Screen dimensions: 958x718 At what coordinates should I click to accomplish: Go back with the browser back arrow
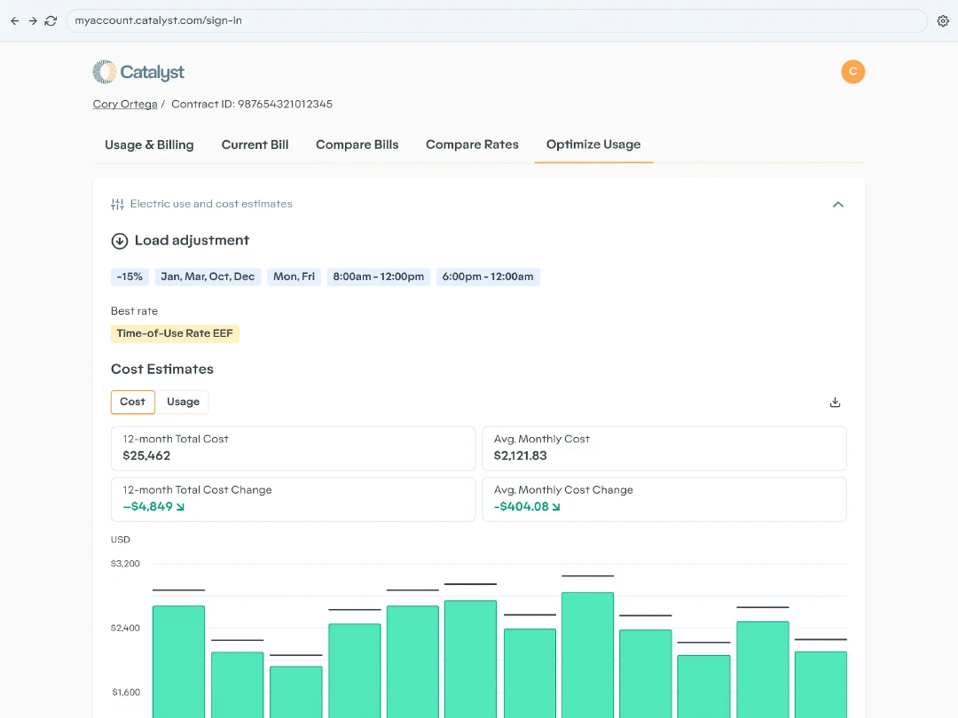click(15, 20)
